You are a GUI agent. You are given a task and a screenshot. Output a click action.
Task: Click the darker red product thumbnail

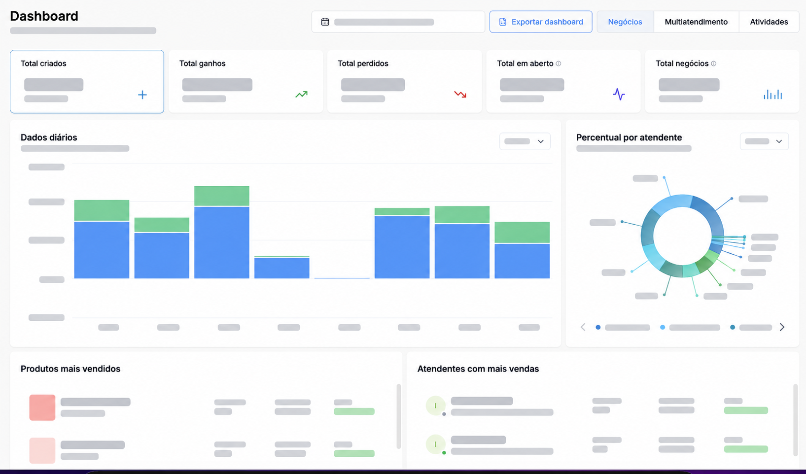pos(42,407)
